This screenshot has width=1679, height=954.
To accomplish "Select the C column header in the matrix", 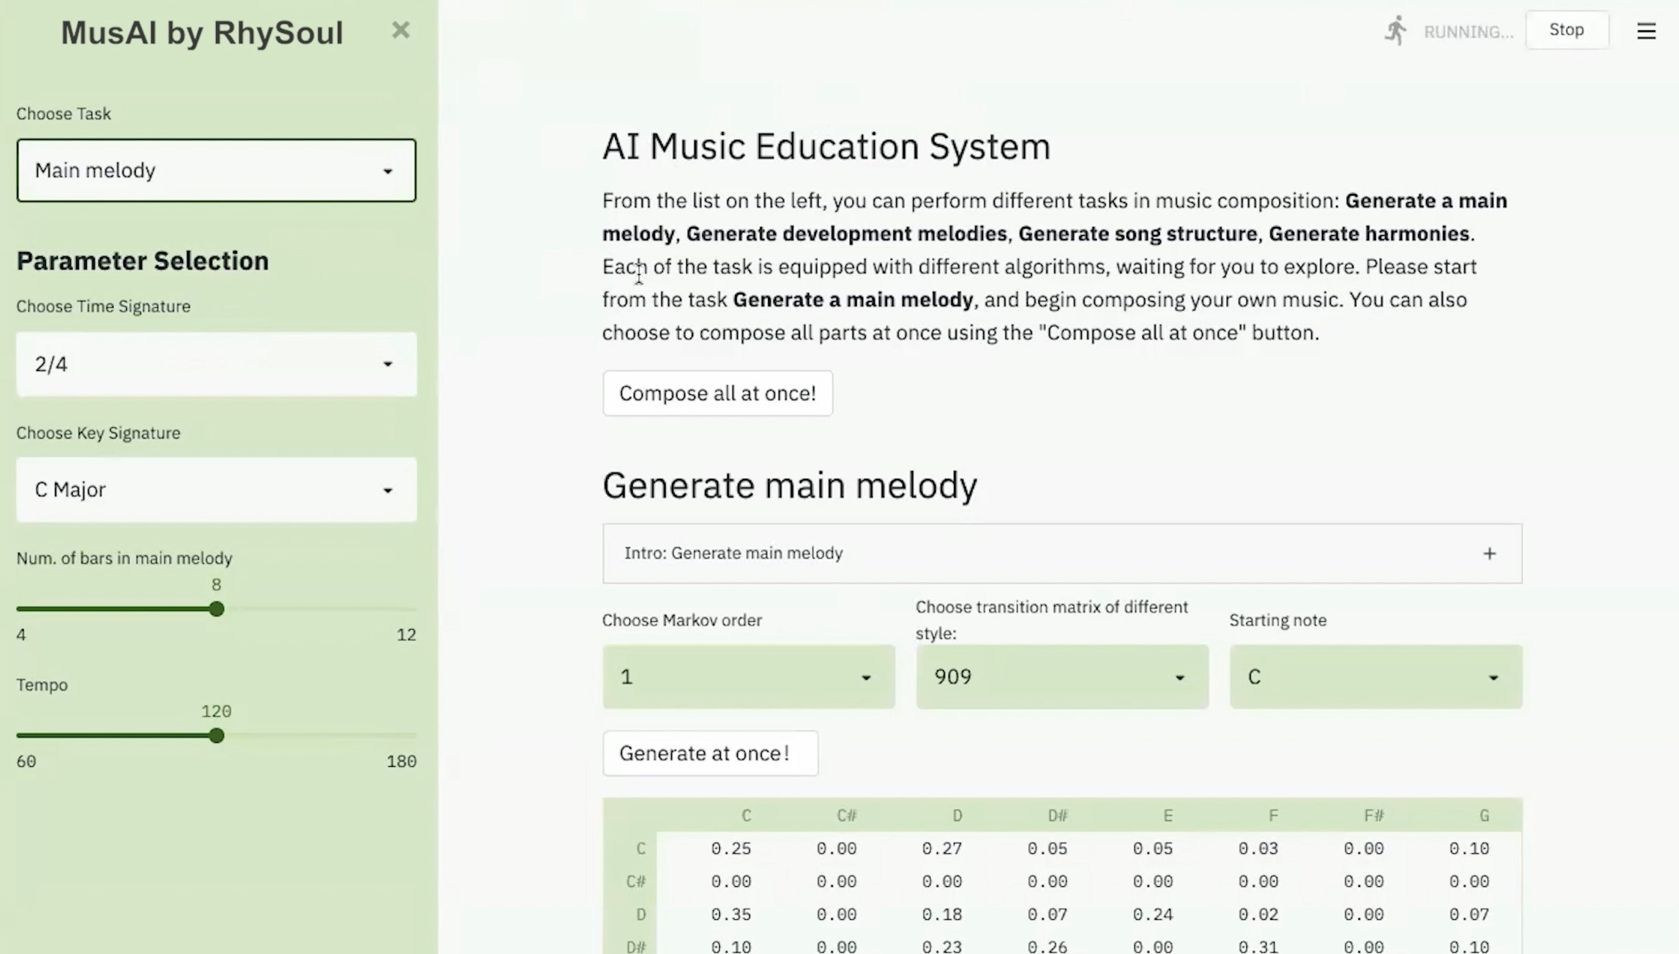I will [x=746, y=816].
